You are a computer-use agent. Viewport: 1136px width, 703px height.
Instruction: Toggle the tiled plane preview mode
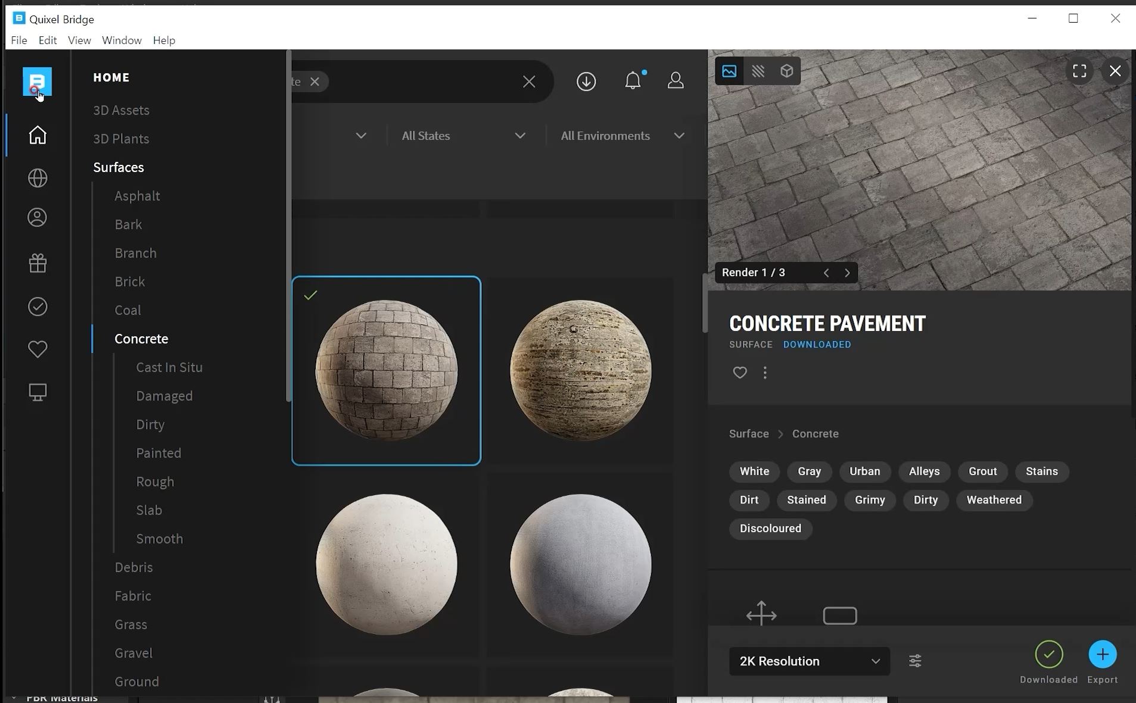coord(758,71)
